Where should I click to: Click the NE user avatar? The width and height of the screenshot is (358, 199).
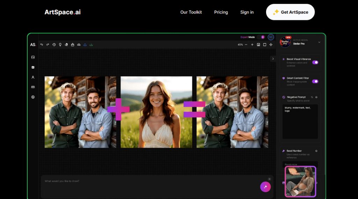point(271,37)
